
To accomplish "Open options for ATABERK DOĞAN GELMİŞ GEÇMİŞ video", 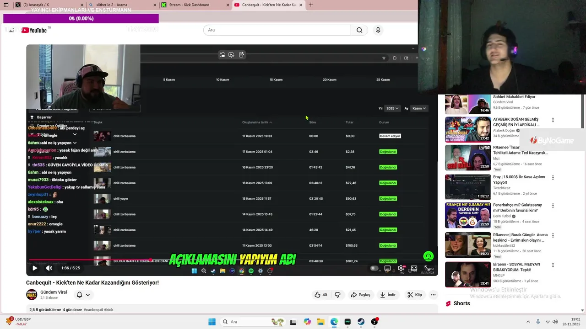I will [553, 120].
